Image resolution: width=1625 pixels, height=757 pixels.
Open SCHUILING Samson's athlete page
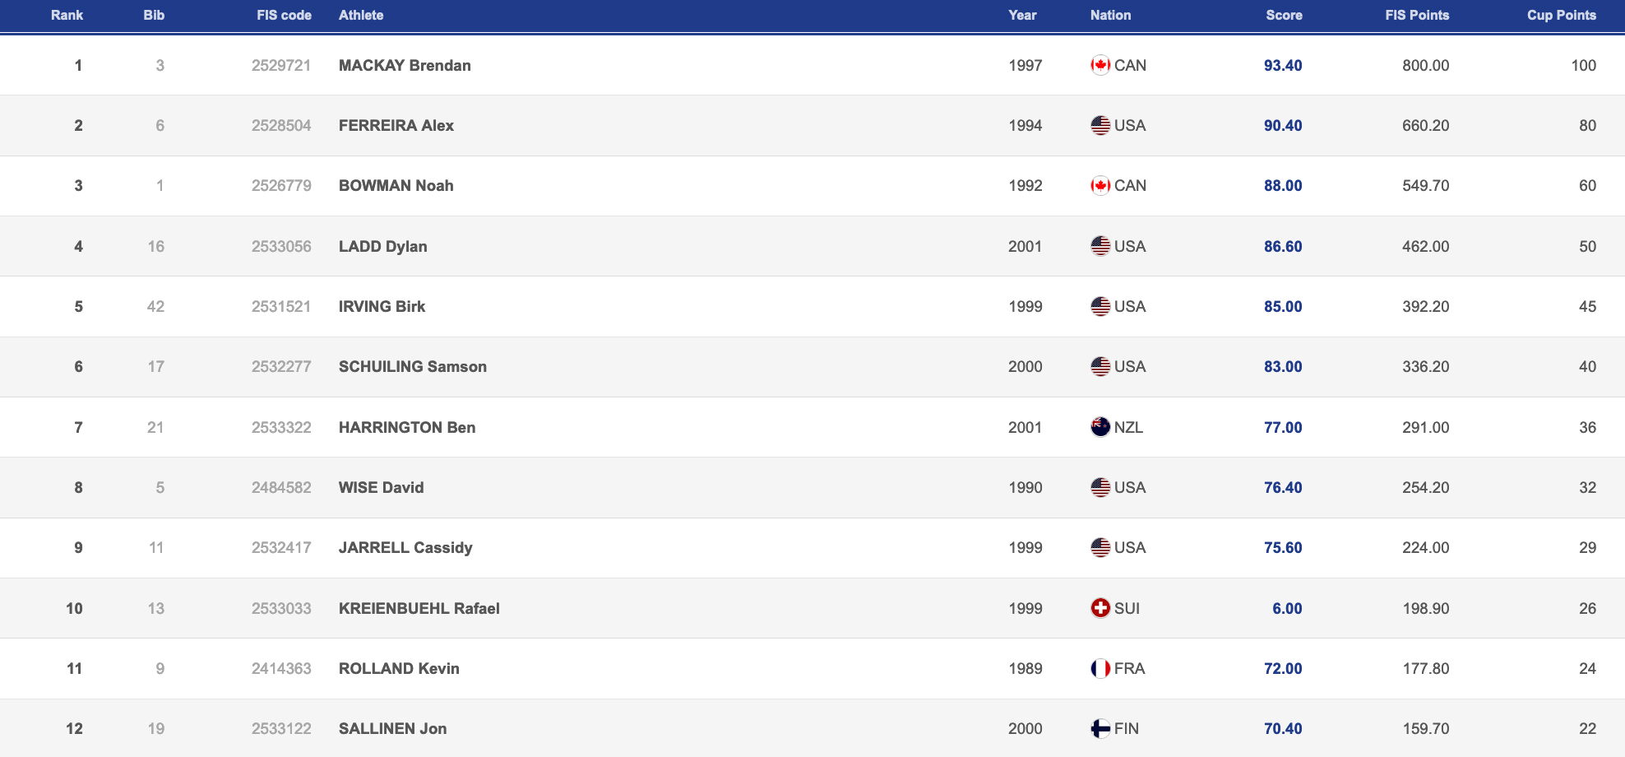(413, 366)
